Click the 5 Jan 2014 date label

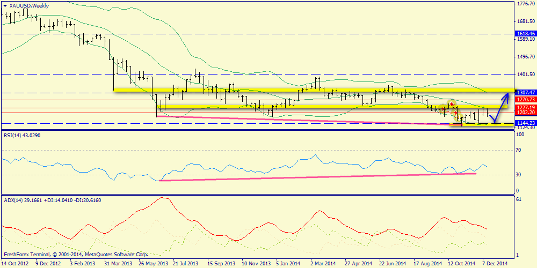tap(288, 264)
